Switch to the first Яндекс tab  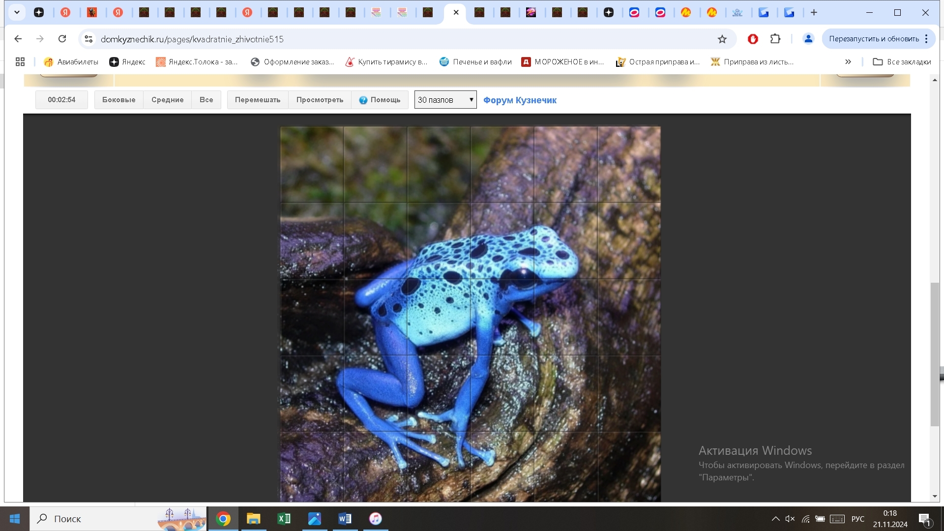(x=65, y=12)
